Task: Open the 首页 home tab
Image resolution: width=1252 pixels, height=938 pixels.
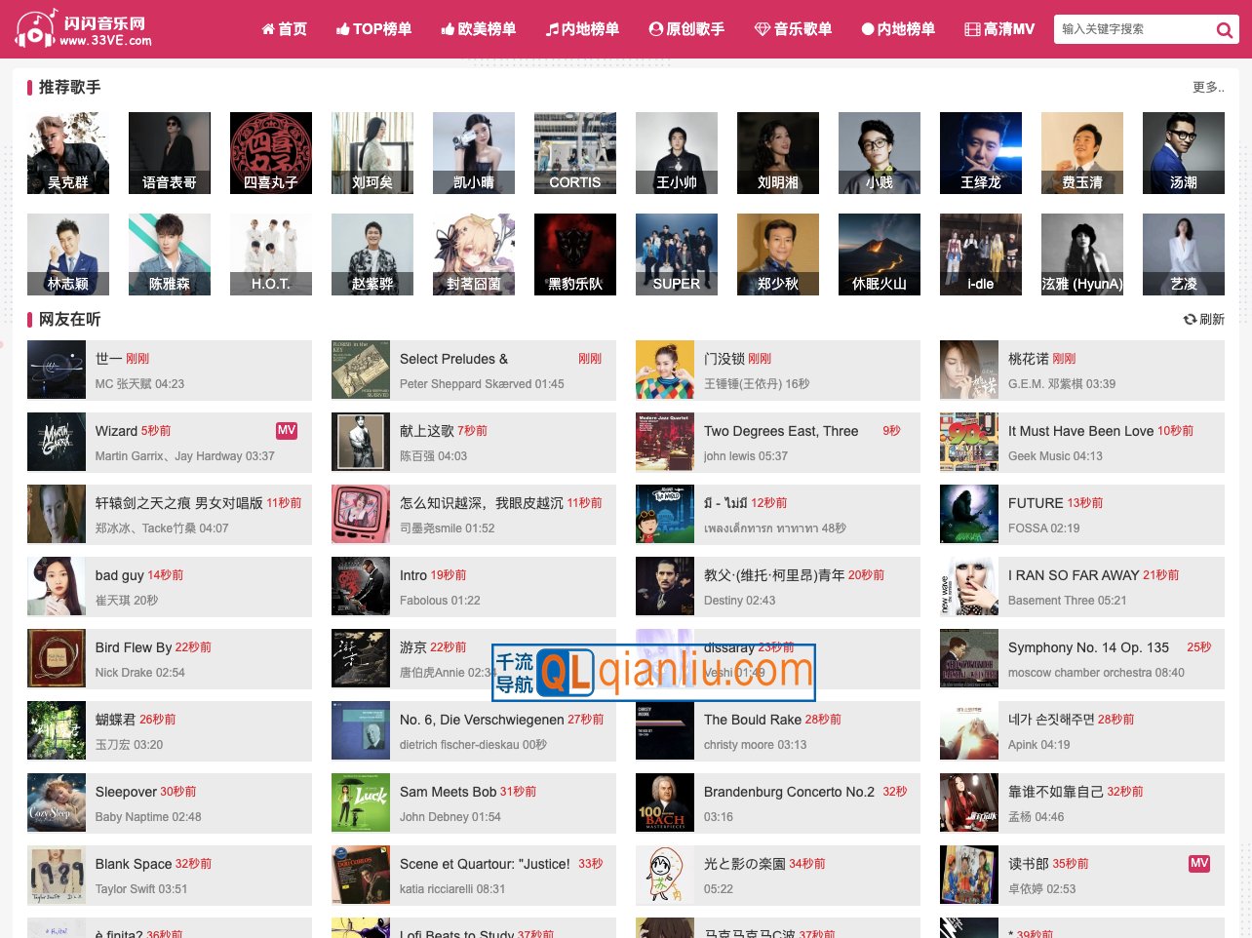Action: click(284, 29)
